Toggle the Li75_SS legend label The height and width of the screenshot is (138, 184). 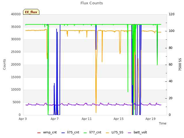click(117, 132)
